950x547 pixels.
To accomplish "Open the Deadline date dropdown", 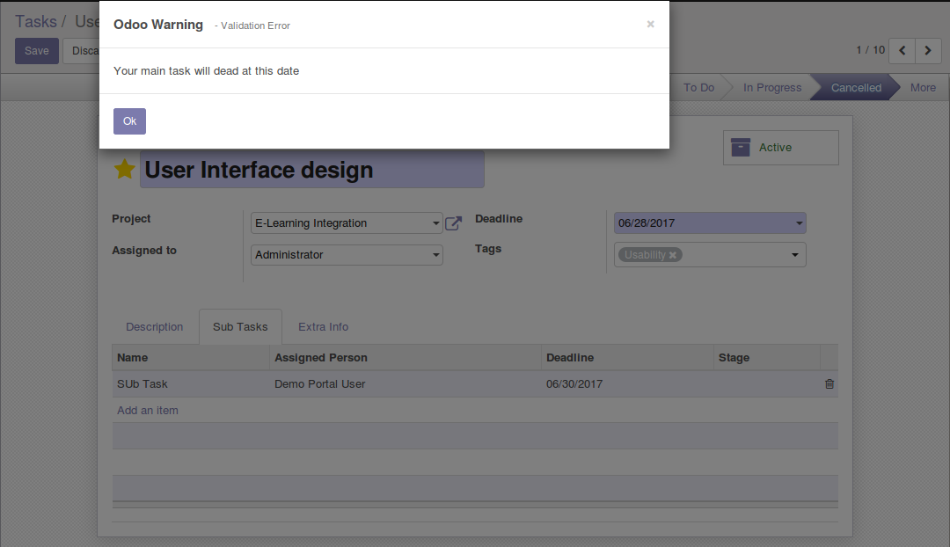I will pos(799,223).
